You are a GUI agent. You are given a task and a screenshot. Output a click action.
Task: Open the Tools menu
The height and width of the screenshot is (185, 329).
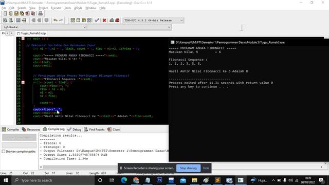click(67, 8)
